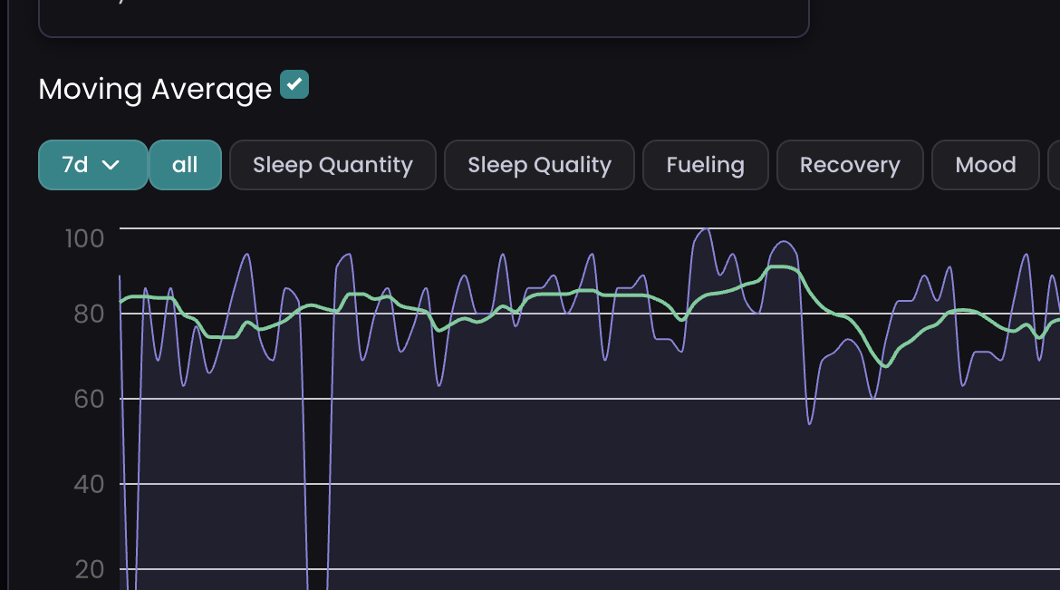This screenshot has width=1060, height=590.
Task: Click the 60 y-axis label
Action: coord(89,399)
